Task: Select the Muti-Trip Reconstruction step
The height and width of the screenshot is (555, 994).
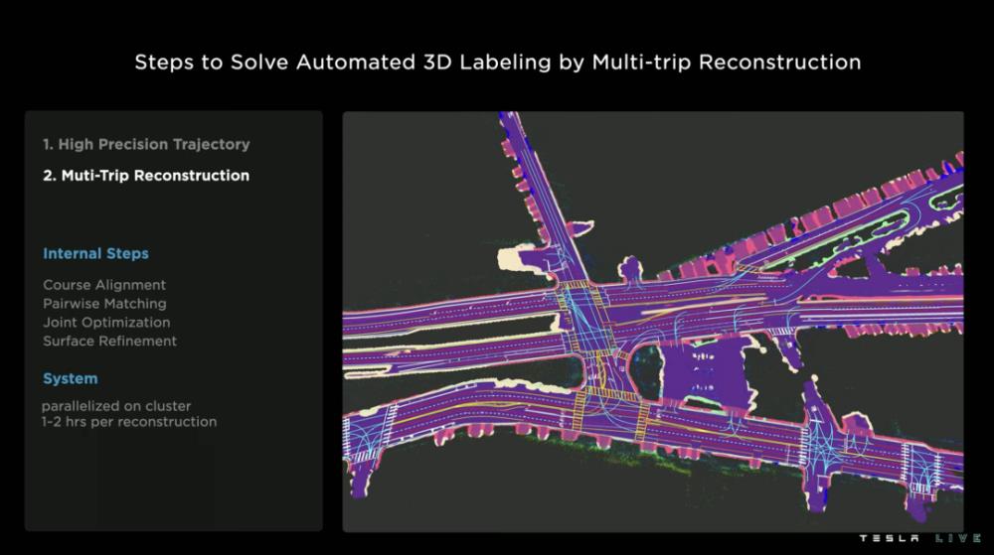Action: pos(146,176)
